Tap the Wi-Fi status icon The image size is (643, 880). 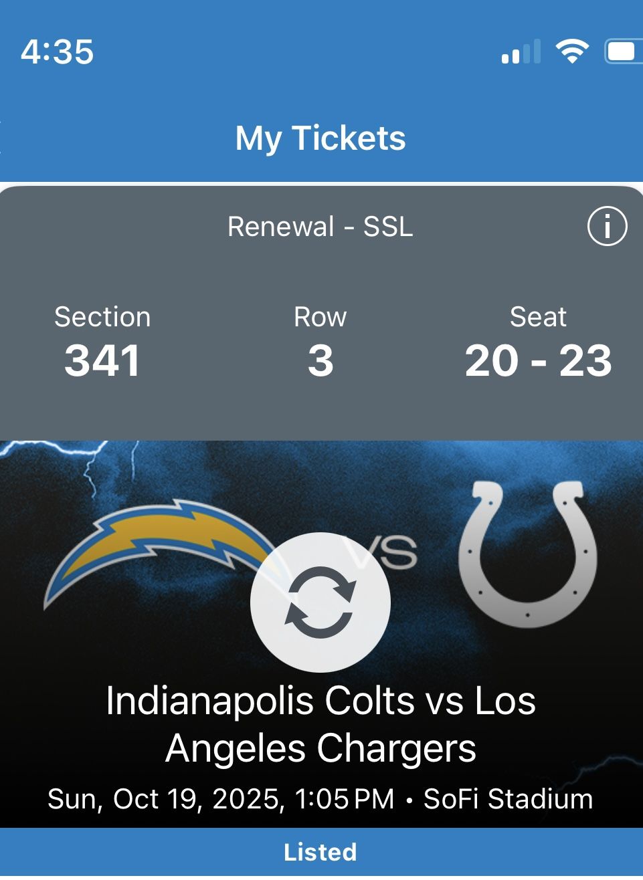coord(571,51)
